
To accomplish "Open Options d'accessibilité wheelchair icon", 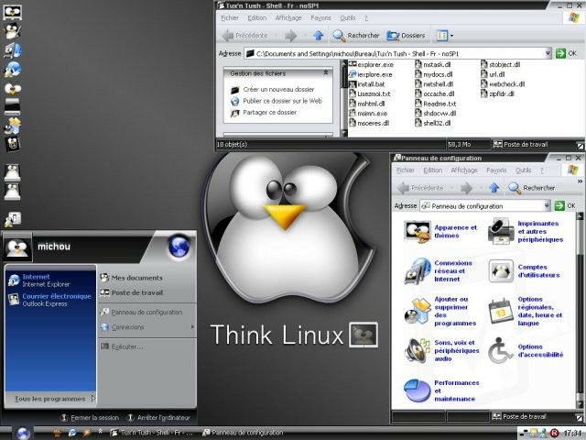I will click(x=501, y=350).
